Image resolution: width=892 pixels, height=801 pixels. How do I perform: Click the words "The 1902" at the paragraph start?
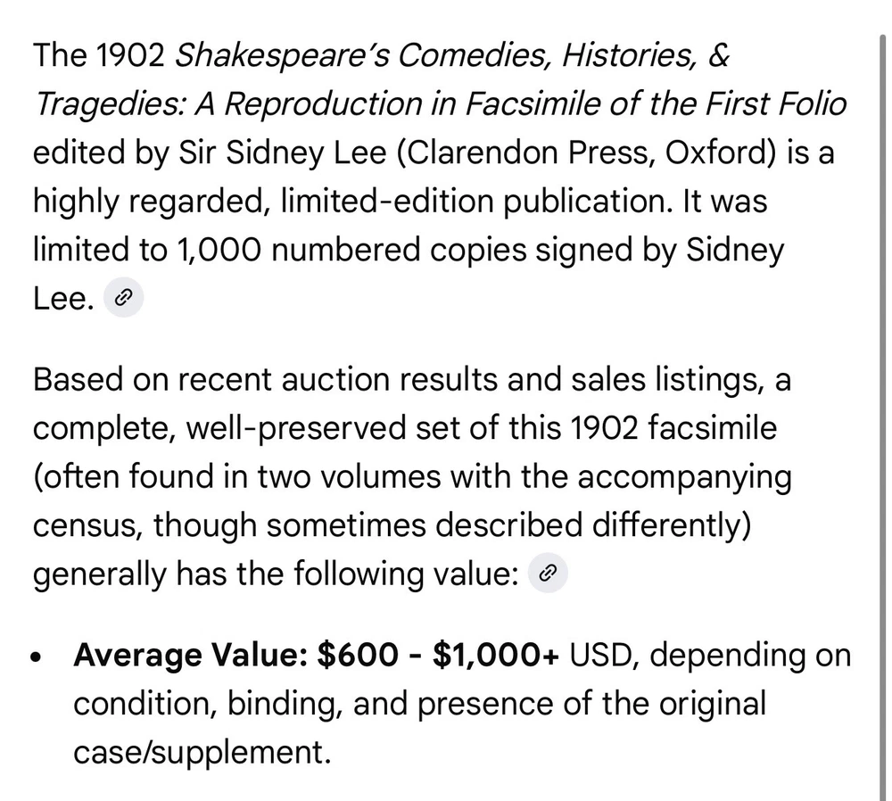pyautogui.click(x=99, y=55)
